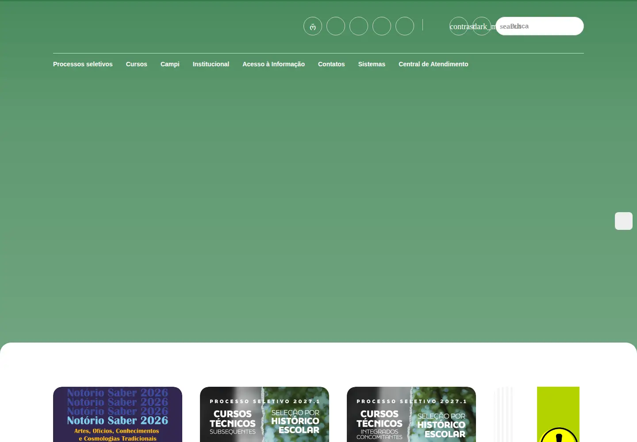Open the Processos seletivos menu
Screen dimensions: 637x442
[83, 64]
